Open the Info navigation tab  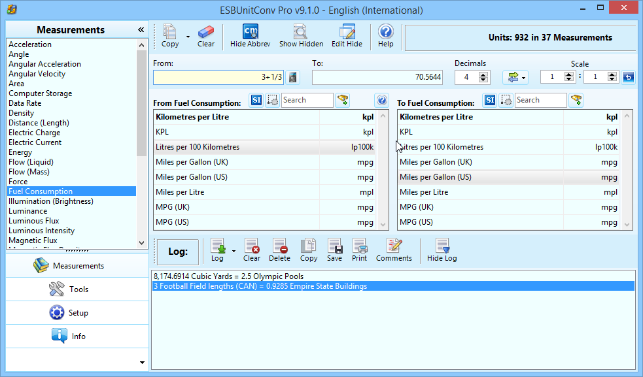click(77, 336)
